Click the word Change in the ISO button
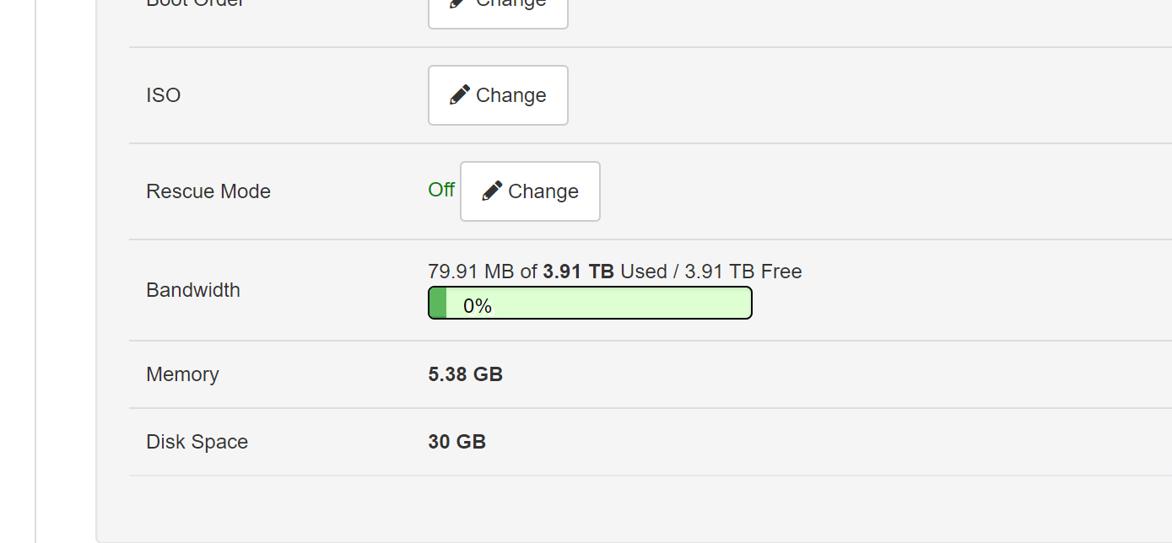 point(511,95)
